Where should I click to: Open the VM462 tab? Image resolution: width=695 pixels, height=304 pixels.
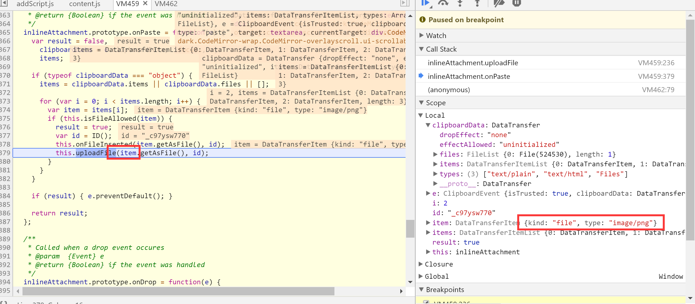pos(166,4)
